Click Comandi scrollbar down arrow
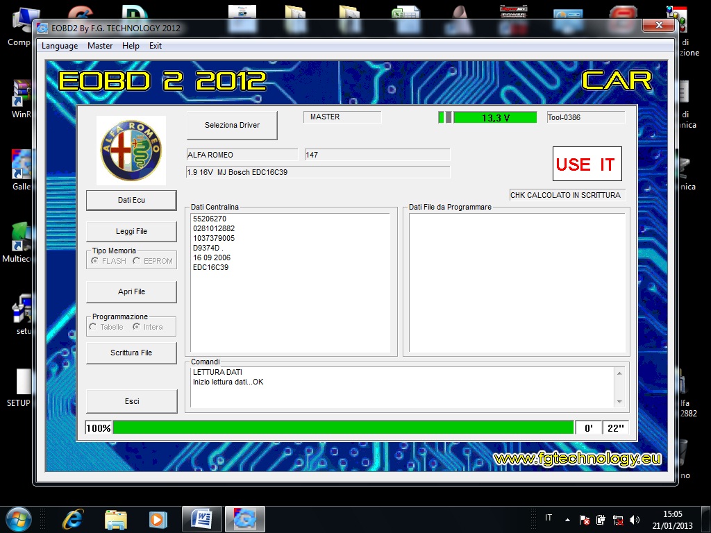 619,402
